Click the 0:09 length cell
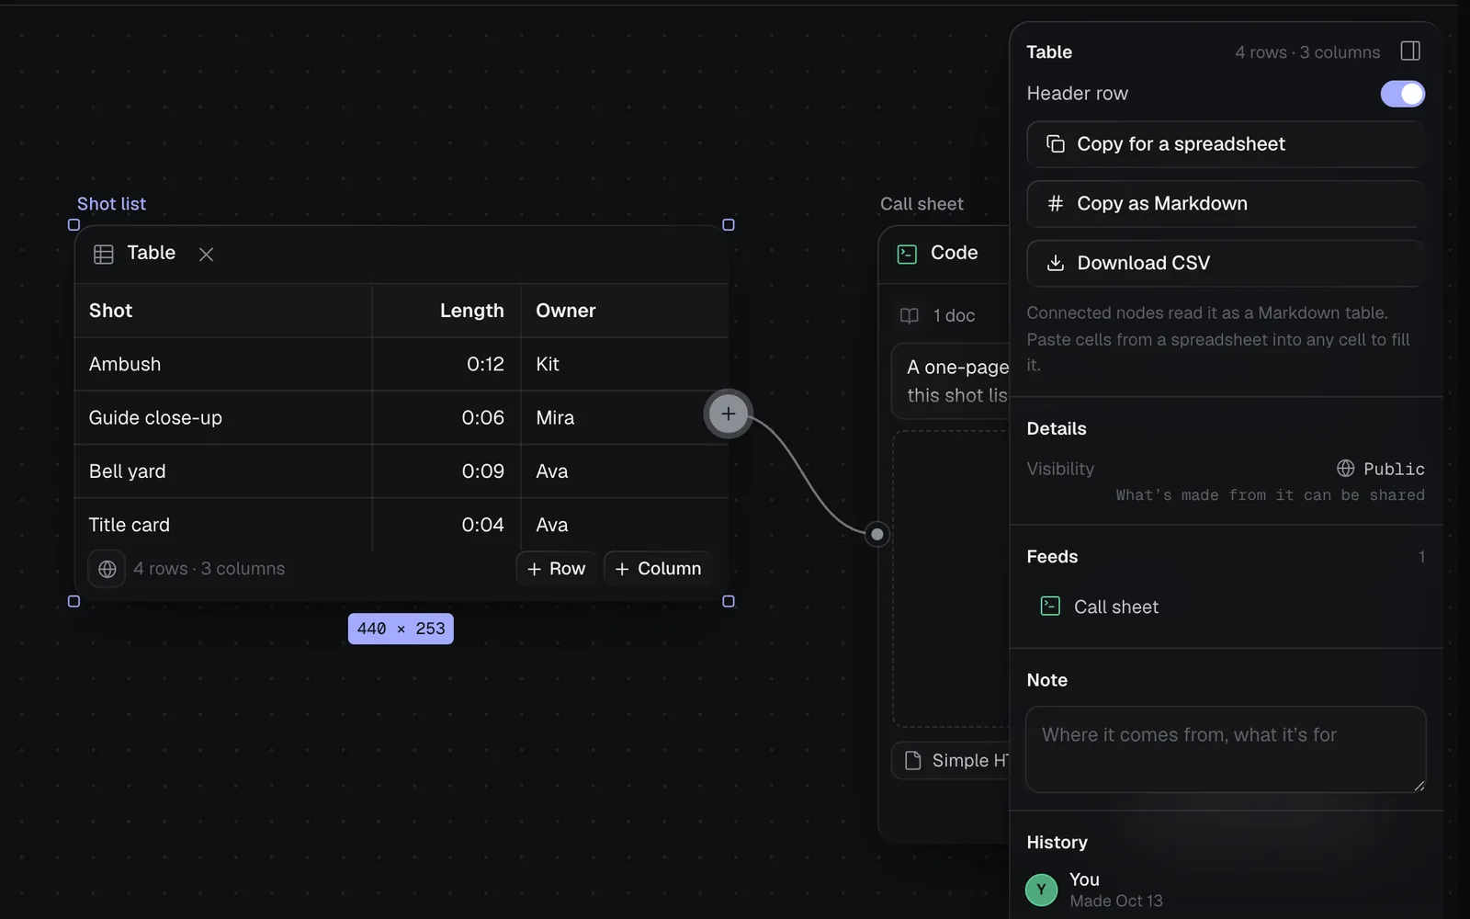Image resolution: width=1470 pixels, height=919 pixels. [x=447, y=471]
